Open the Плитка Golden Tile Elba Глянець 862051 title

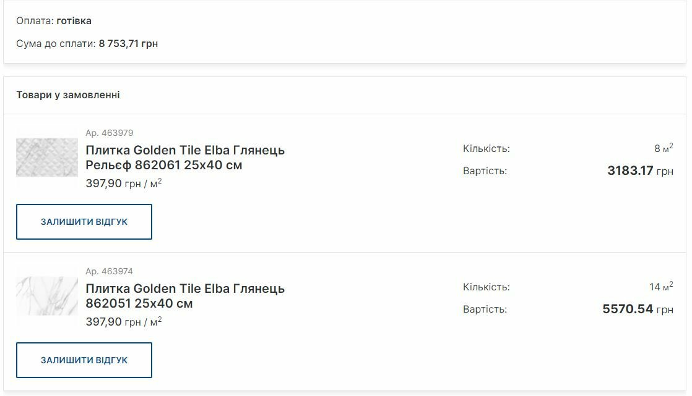(x=185, y=296)
